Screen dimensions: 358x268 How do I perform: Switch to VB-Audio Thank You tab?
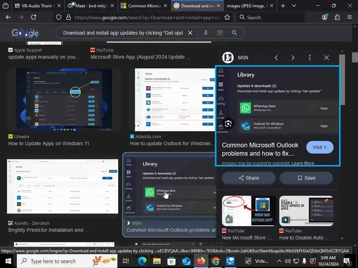[x=37, y=6]
